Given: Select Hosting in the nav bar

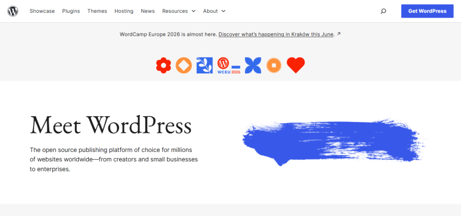Looking at the screenshot, I should click(124, 11).
